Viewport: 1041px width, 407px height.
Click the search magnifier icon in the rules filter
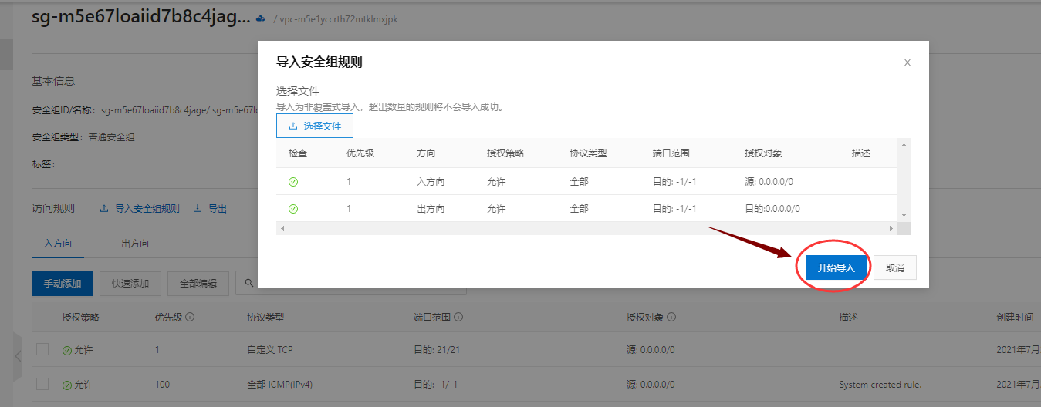[248, 283]
